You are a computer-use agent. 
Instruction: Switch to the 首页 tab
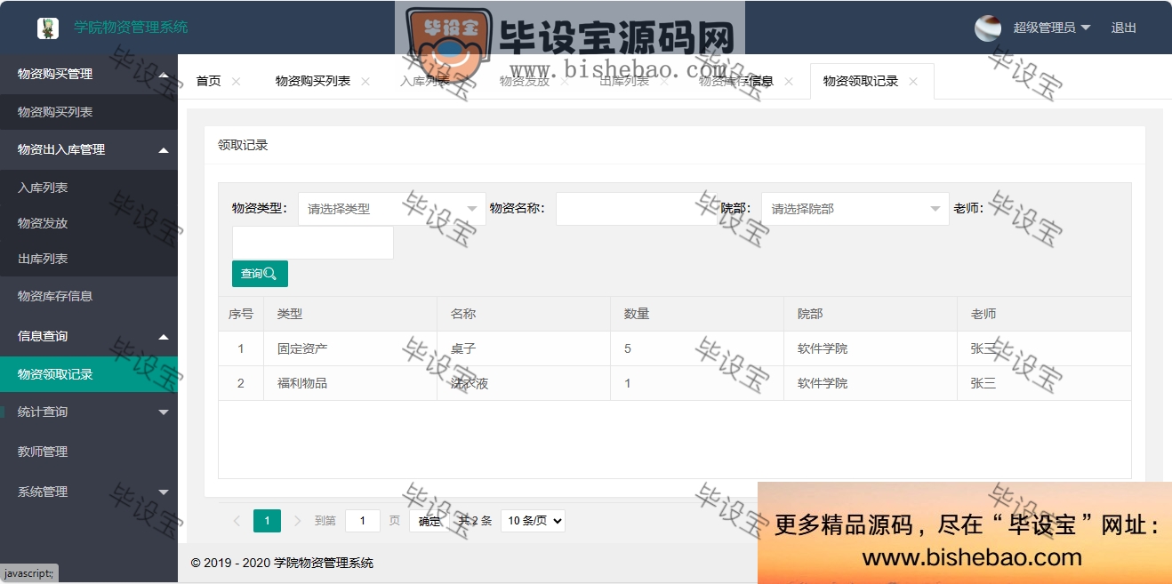208,81
